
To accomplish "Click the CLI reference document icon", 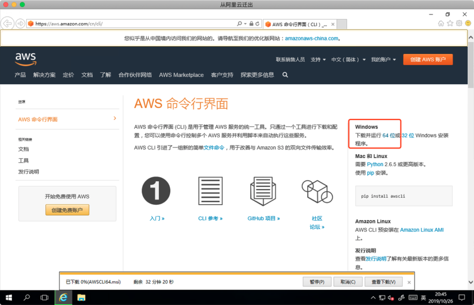I will click(x=210, y=191).
